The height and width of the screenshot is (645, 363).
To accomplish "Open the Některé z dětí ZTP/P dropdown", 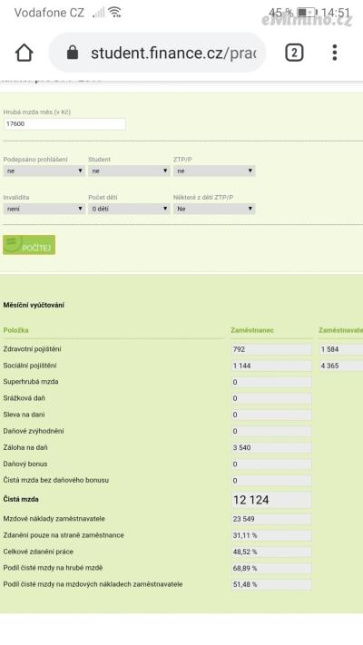I will pos(214,209).
